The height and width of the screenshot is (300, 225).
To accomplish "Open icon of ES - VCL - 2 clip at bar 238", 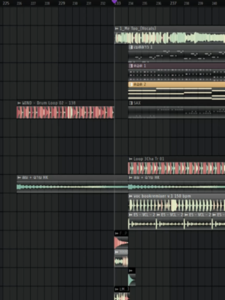I will pyautogui.click(x=187, y=215).
